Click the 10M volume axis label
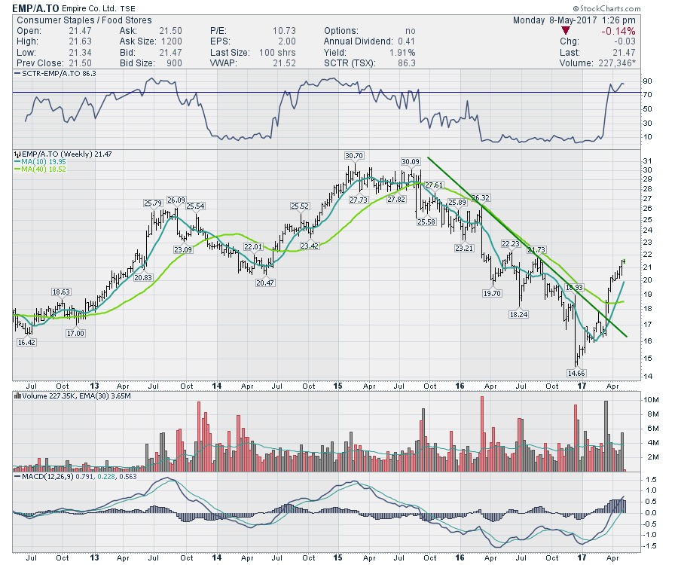This screenshot has height=565, width=678. click(651, 400)
